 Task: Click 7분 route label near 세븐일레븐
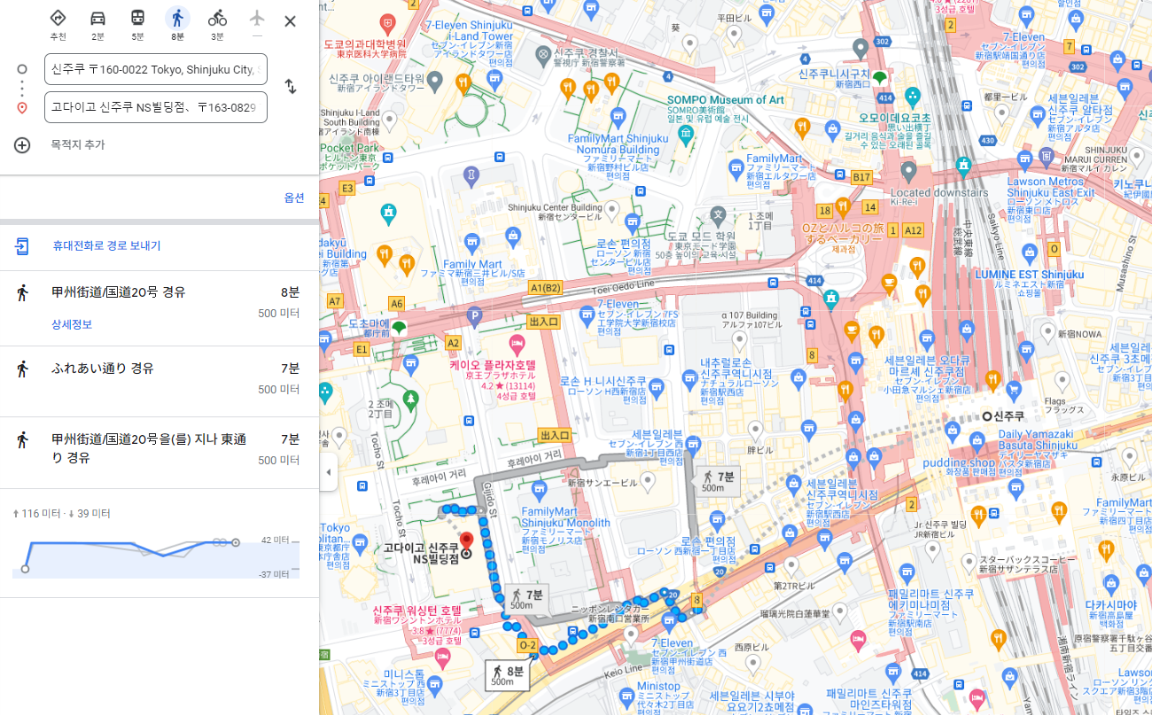[720, 482]
